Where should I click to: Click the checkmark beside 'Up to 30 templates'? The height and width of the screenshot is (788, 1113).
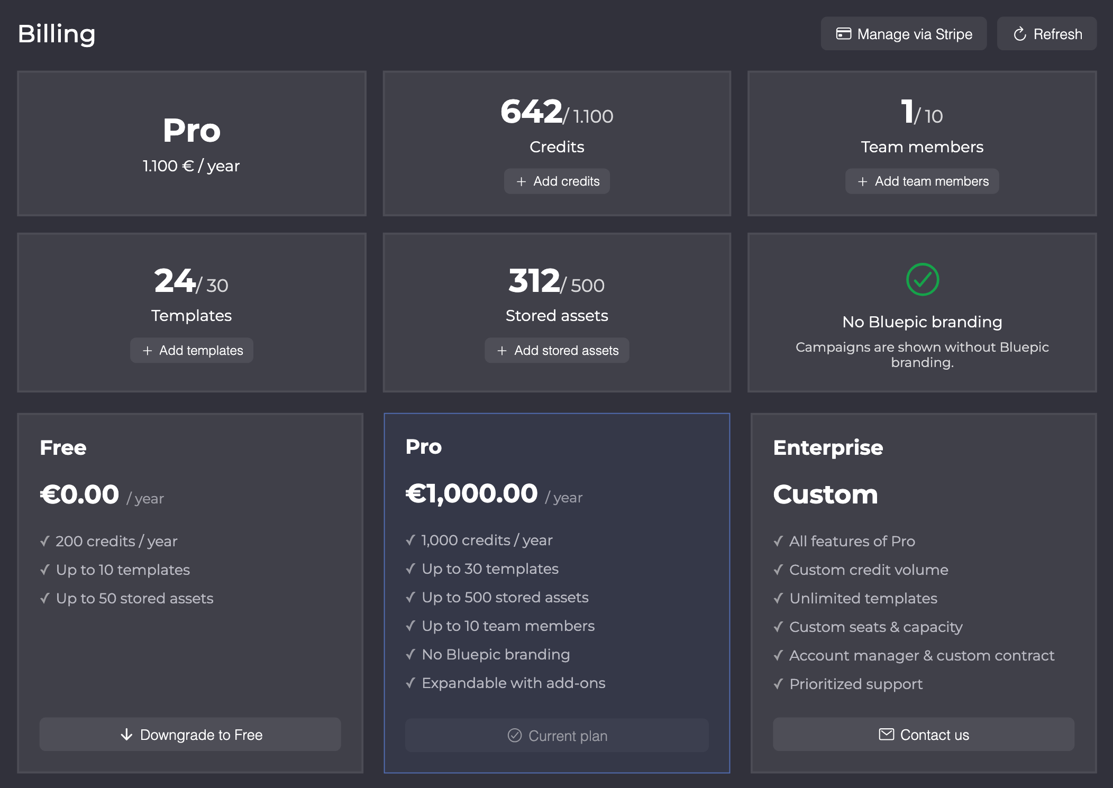410,569
